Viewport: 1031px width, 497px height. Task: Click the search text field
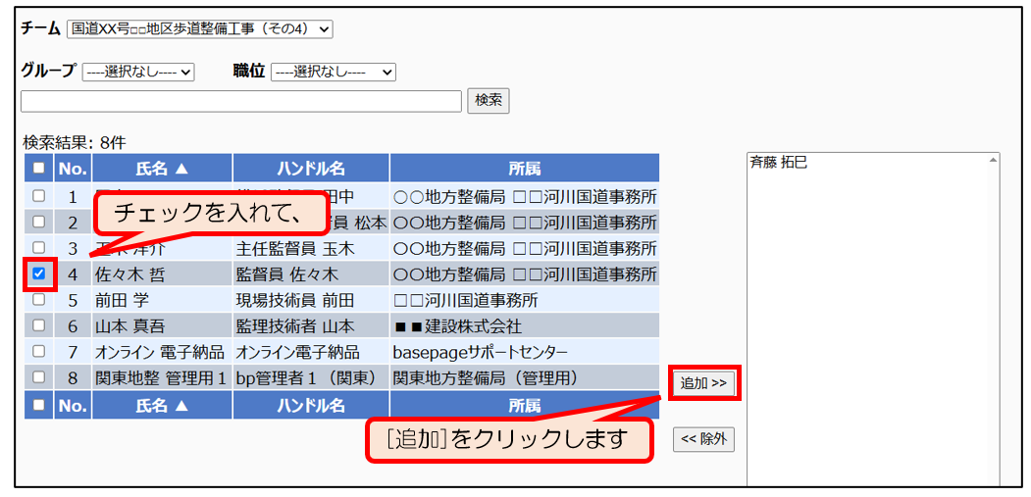coord(241,101)
